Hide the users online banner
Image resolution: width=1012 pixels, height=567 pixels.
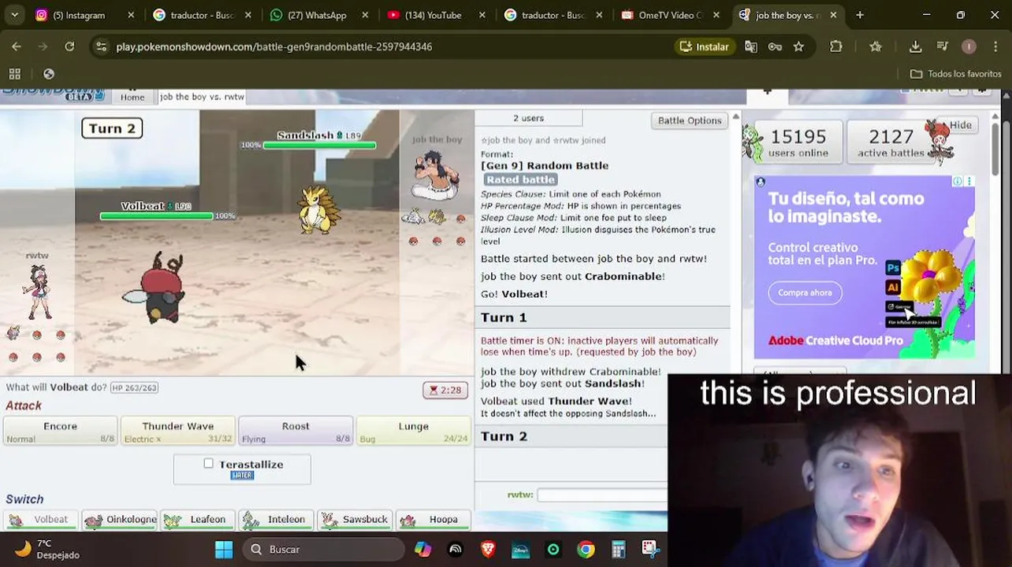[961, 124]
